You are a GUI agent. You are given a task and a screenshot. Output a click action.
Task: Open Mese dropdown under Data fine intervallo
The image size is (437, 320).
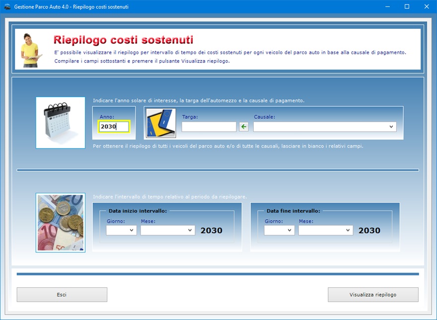[x=326, y=231]
